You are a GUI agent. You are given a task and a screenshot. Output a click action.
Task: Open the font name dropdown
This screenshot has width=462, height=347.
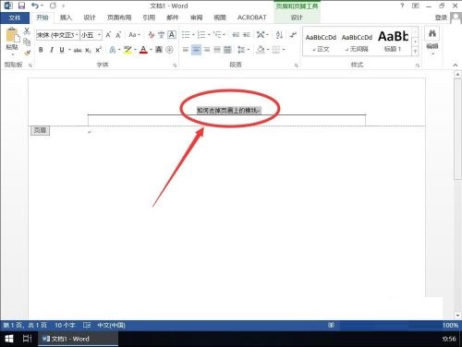(77, 35)
